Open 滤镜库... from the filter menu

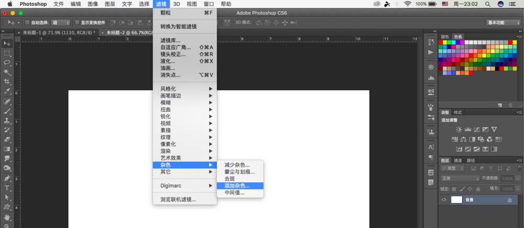pos(185,40)
